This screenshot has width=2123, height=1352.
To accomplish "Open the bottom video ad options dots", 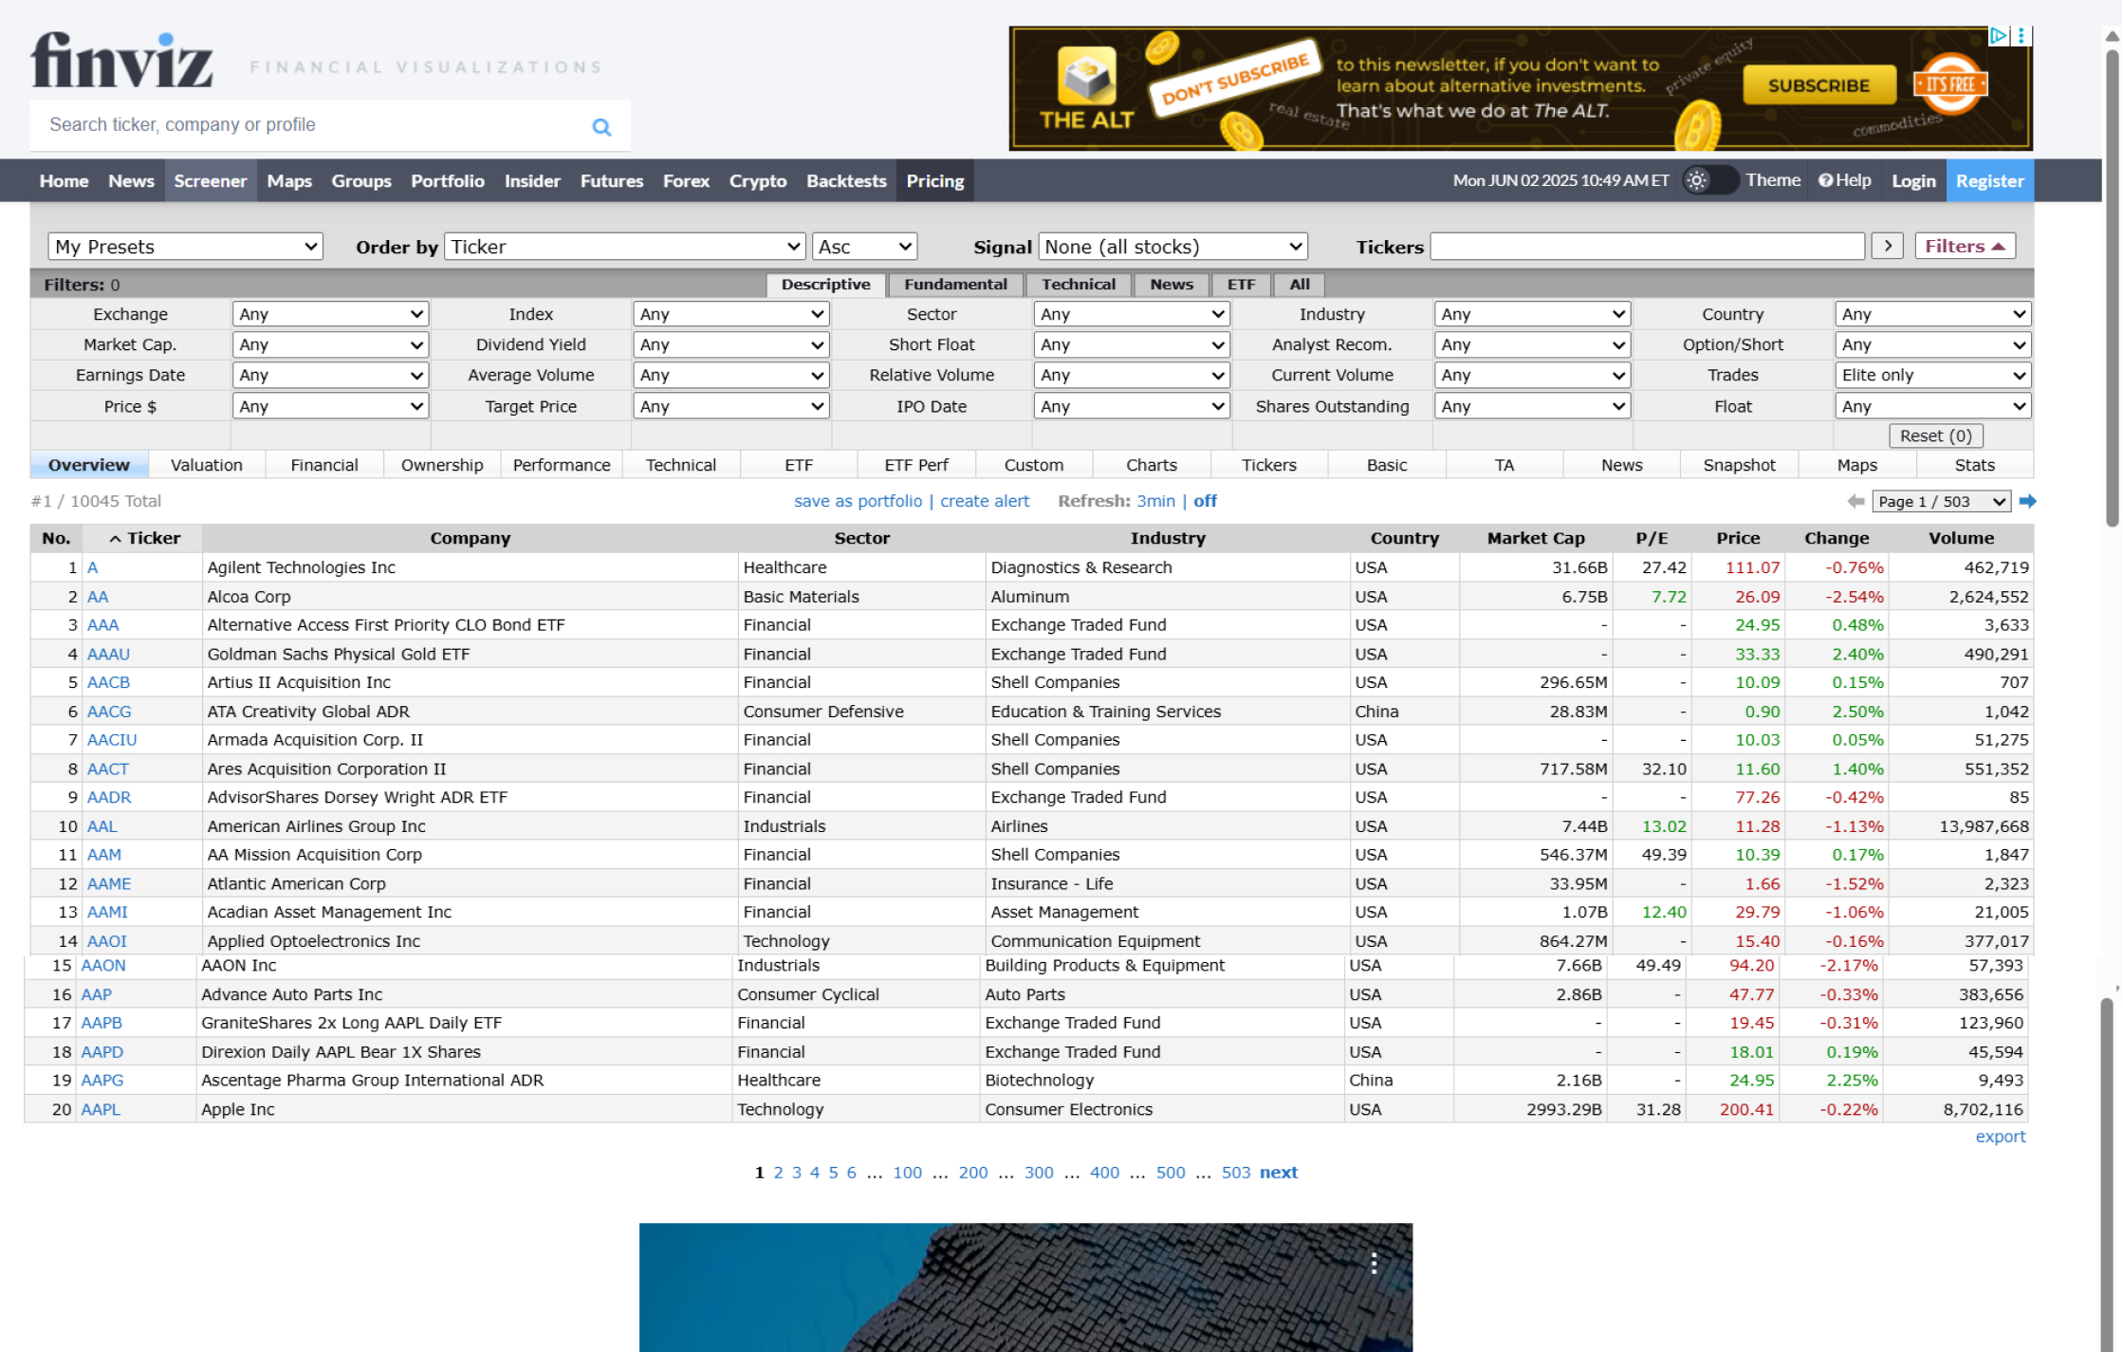I will (x=1374, y=1263).
